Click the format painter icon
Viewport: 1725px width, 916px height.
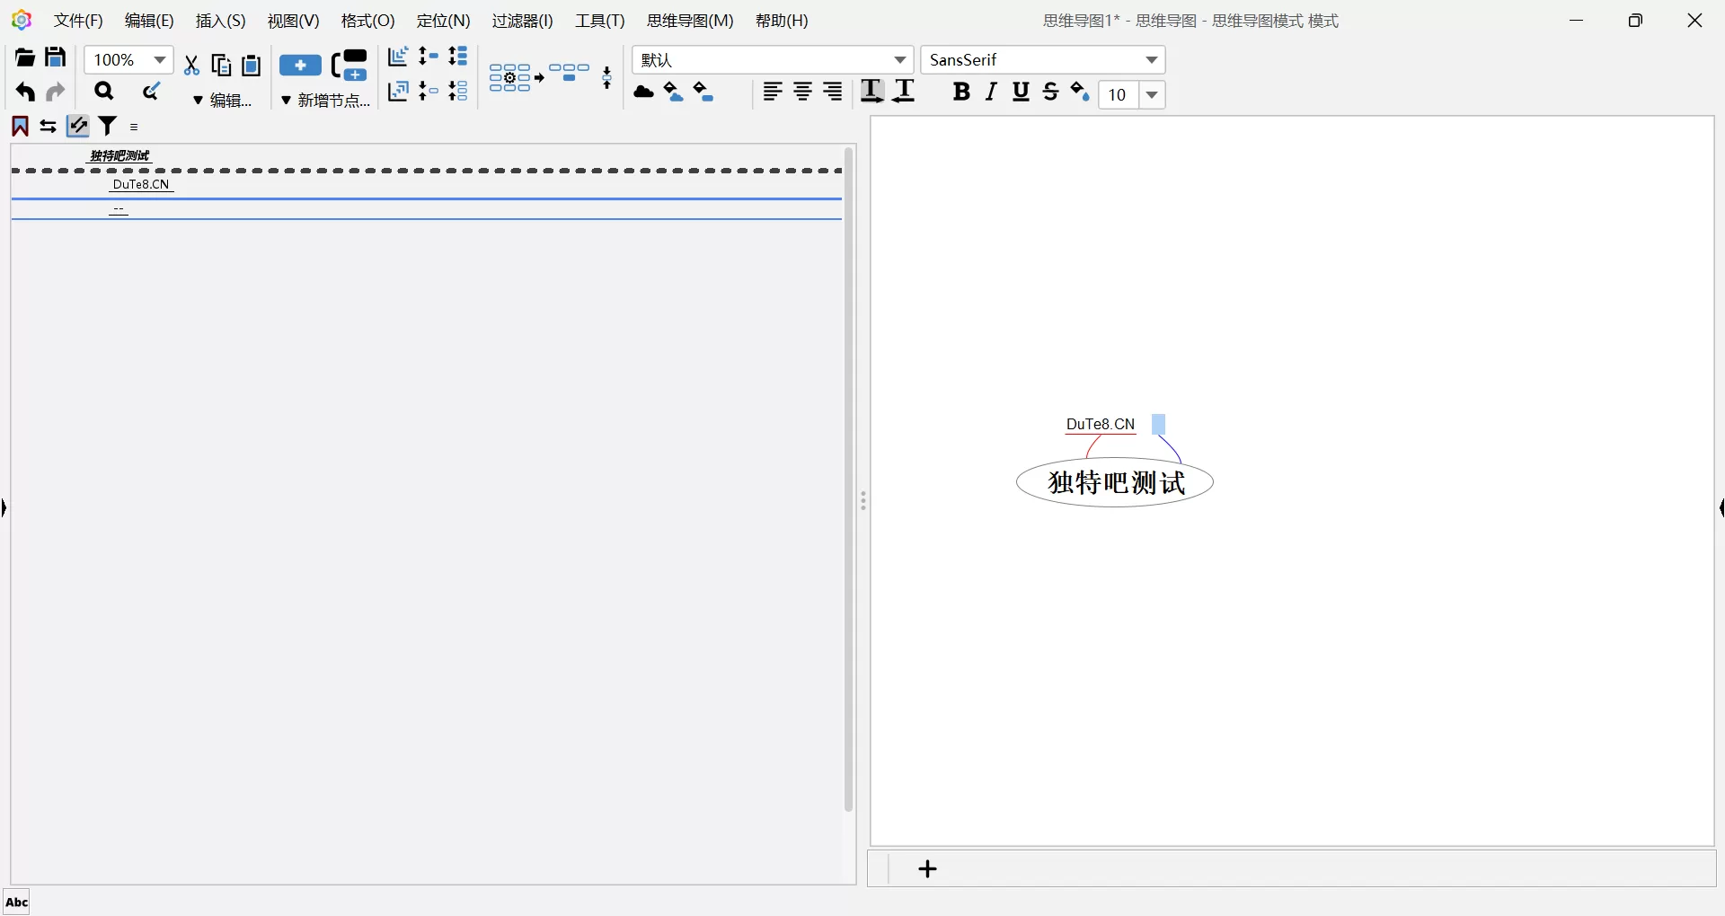coord(152,92)
